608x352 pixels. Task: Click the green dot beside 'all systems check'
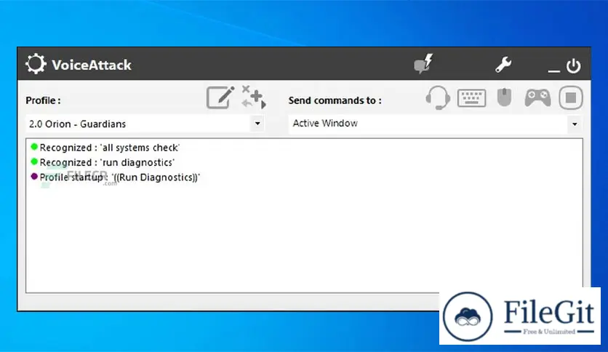click(x=34, y=146)
